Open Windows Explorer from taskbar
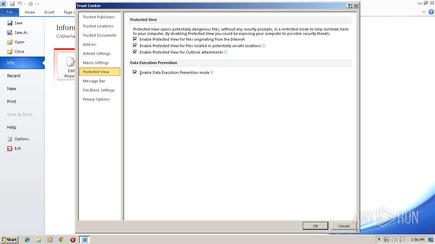 38,240
